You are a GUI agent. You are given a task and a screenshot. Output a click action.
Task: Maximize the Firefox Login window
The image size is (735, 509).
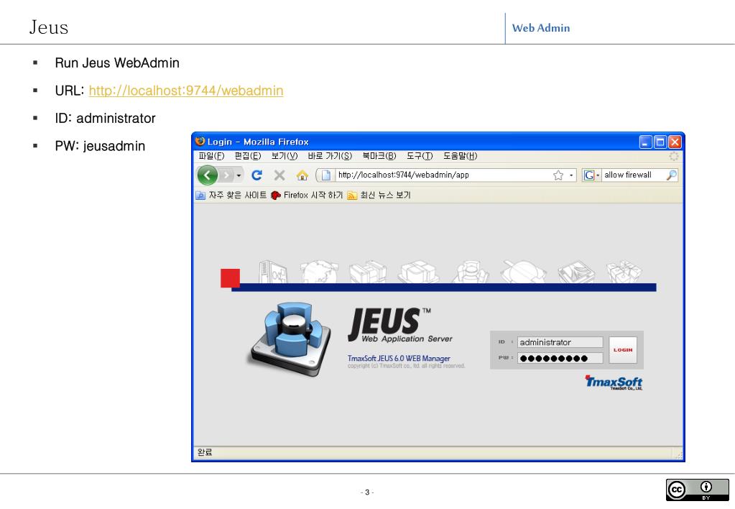[660, 142]
